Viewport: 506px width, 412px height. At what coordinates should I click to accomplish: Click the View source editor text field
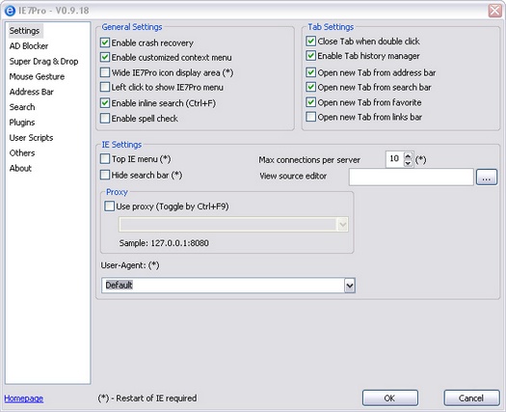412,177
